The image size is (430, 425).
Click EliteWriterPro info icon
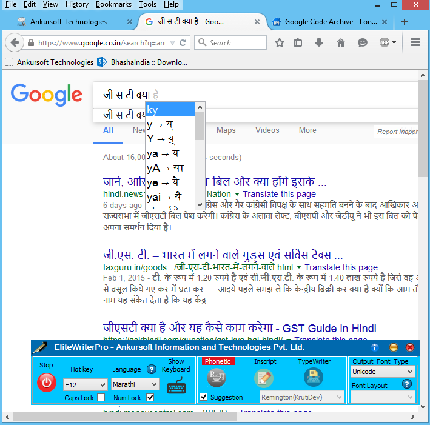click(x=375, y=347)
